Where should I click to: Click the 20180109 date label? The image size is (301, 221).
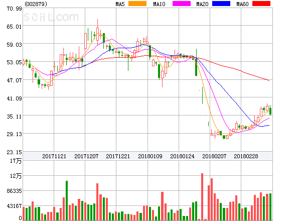point(150,156)
